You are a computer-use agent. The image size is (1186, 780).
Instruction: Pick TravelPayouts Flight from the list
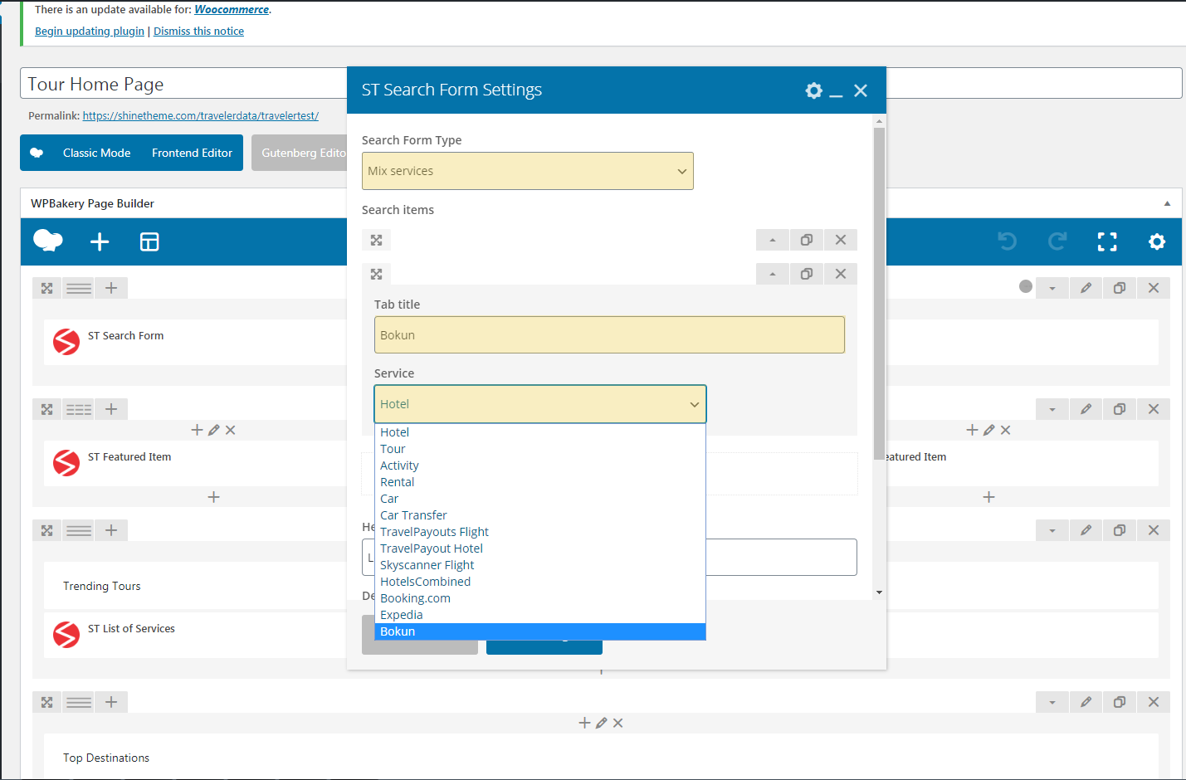point(540,532)
